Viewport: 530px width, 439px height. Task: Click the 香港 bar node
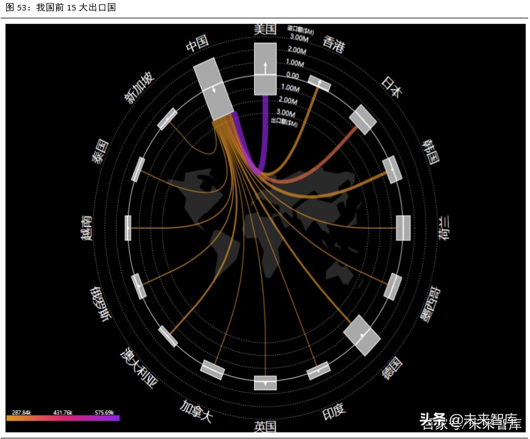(x=319, y=84)
